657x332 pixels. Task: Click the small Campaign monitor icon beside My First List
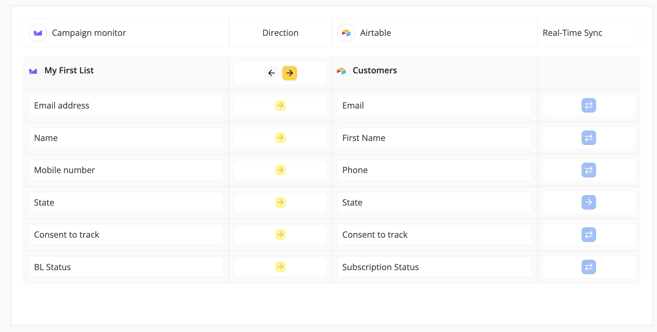pos(33,71)
